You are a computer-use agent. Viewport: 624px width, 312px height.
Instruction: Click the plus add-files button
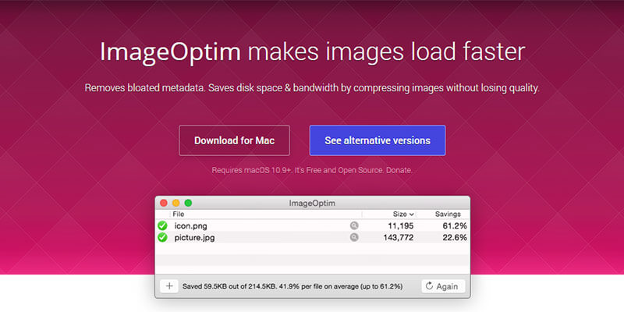[x=169, y=286]
